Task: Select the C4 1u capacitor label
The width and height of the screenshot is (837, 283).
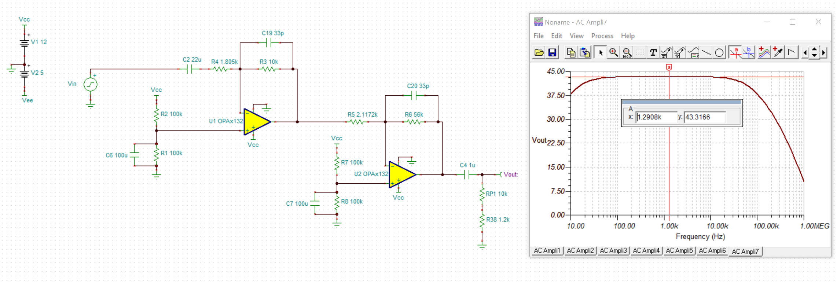Action: (467, 165)
